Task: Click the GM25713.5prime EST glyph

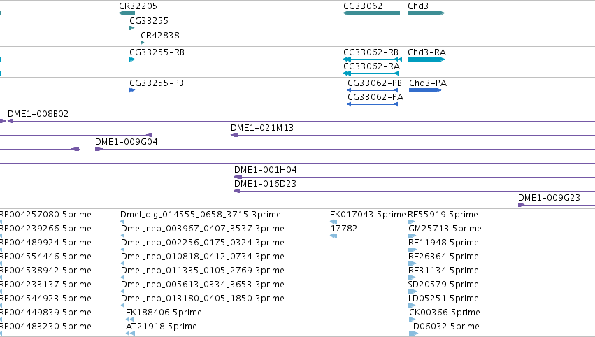Action: 412,236
